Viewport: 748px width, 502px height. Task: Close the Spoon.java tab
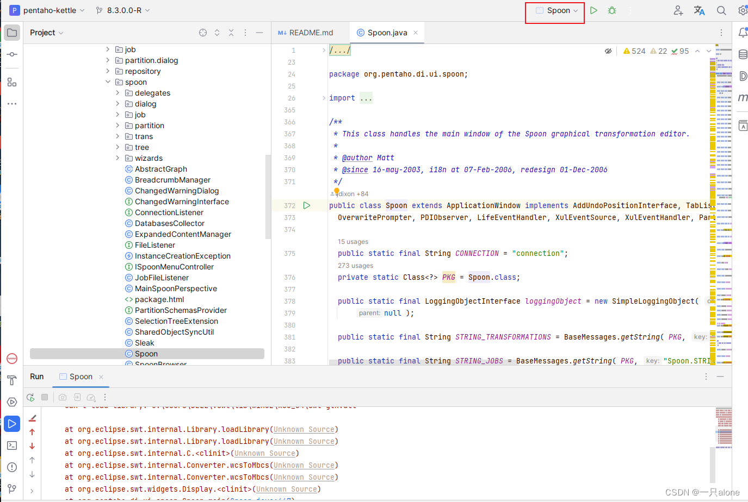[x=416, y=33]
